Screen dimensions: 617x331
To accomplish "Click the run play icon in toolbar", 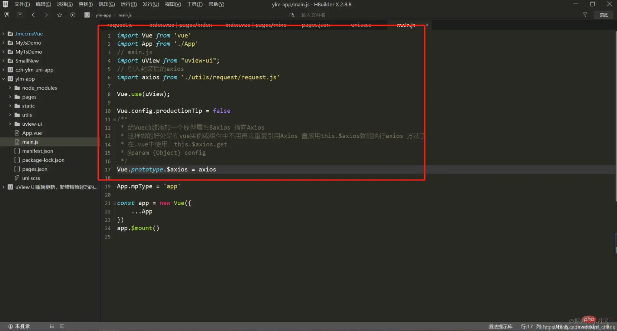I will pyautogui.click(x=73, y=15).
